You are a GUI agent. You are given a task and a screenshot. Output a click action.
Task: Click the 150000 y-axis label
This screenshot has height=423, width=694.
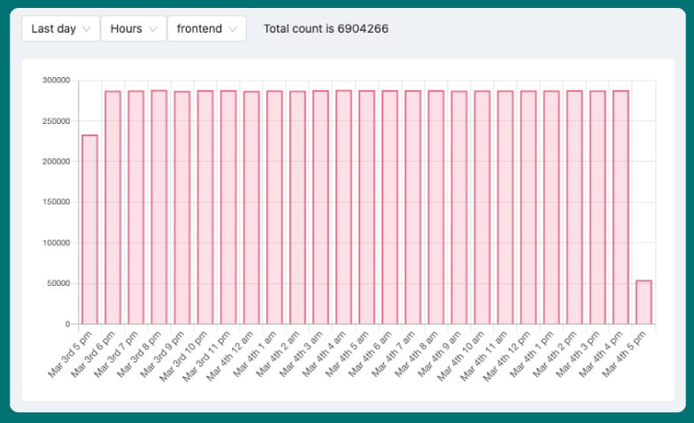(57, 202)
